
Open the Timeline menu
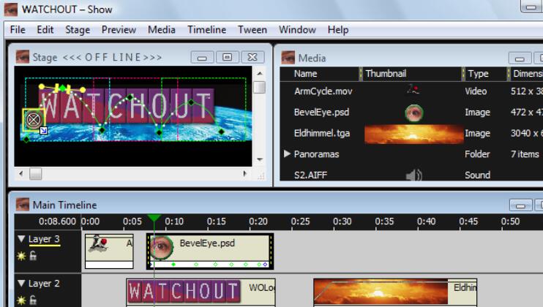(207, 30)
